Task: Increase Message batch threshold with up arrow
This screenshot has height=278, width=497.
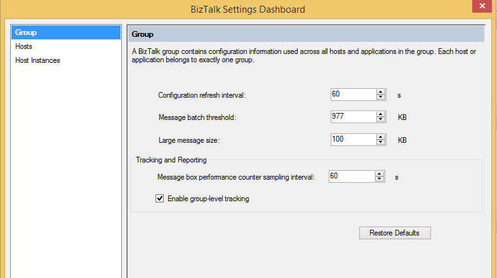Action: coord(381,114)
